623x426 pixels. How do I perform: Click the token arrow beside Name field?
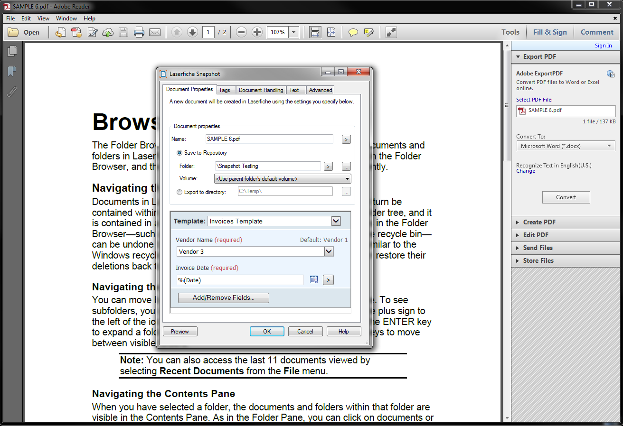pyautogui.click(x=346, y=139)
